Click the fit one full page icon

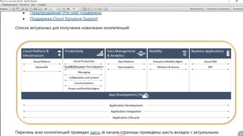click(89, 9)
